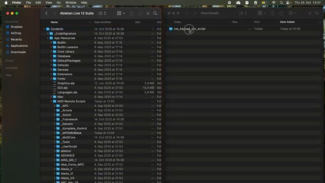Open the Edit menu
The height and width of the screenshot is (183, 325).
pyautogui.click(x=38, y=3)
